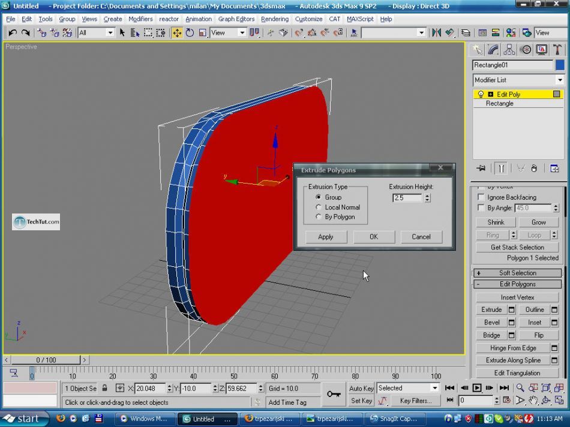Image resolution: width=570 pixels, height=427 pixels.
Task: Click OK in Extrude Polygons dialog
Action: tap(374, 236)
